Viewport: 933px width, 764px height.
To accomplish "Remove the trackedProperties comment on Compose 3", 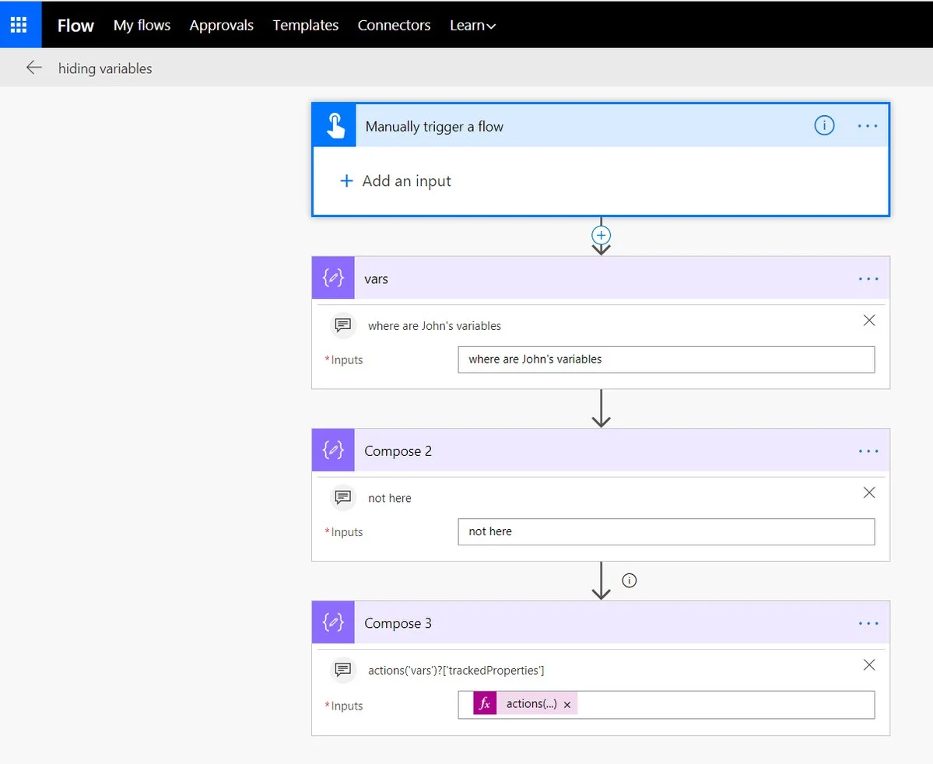I will pyautogui.click(x=869, y=665).
